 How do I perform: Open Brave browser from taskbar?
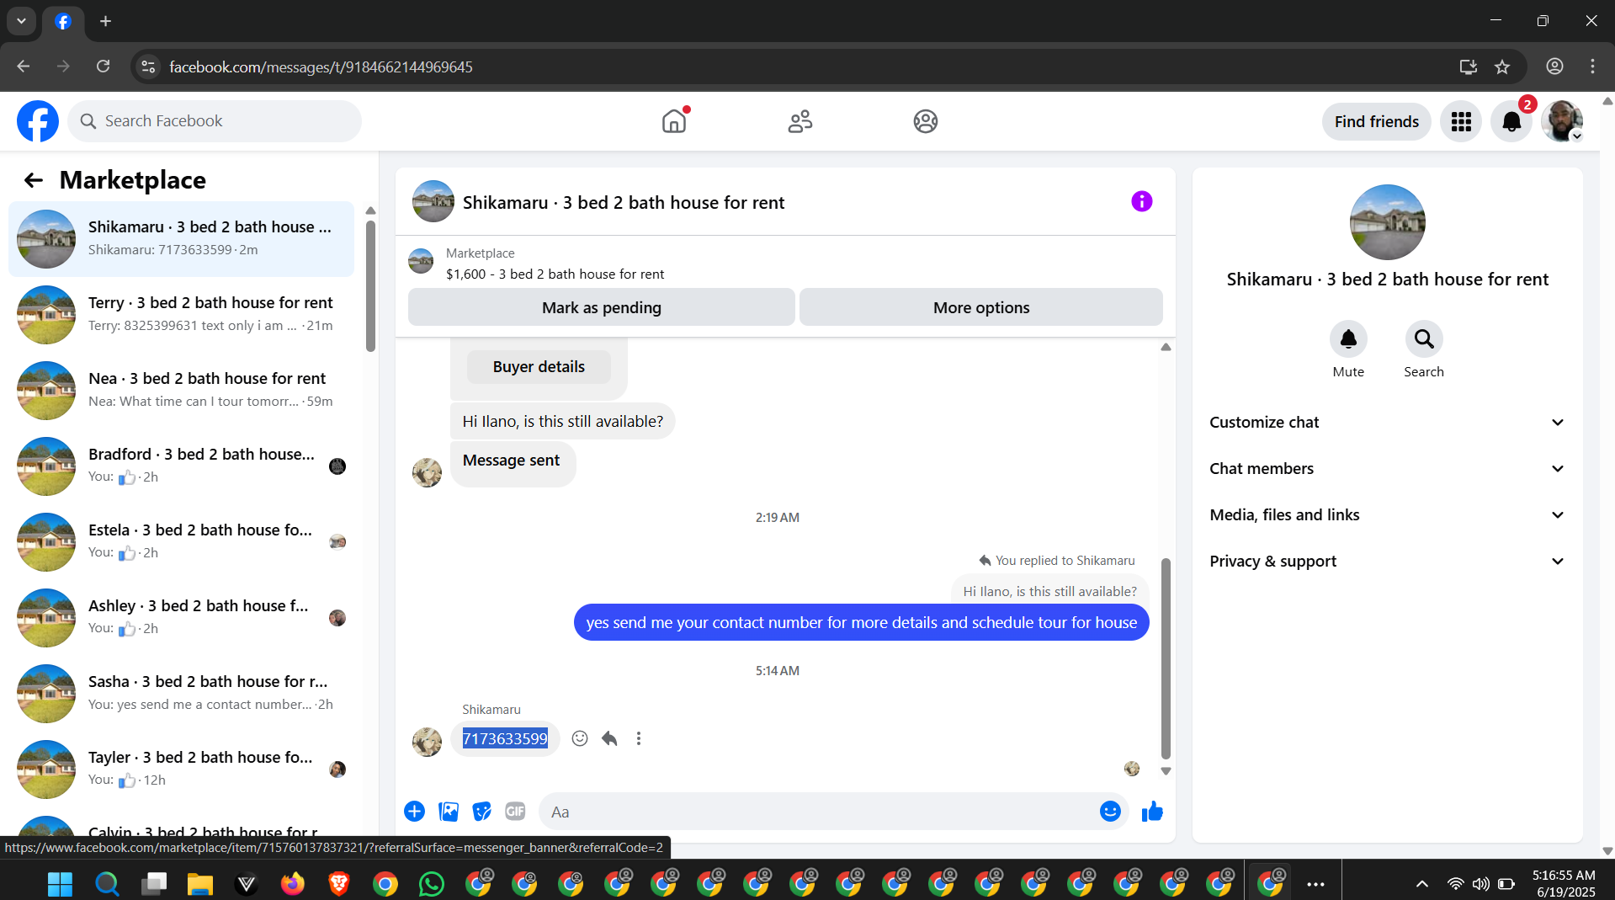pyautogui.click(x=338, y=884)
